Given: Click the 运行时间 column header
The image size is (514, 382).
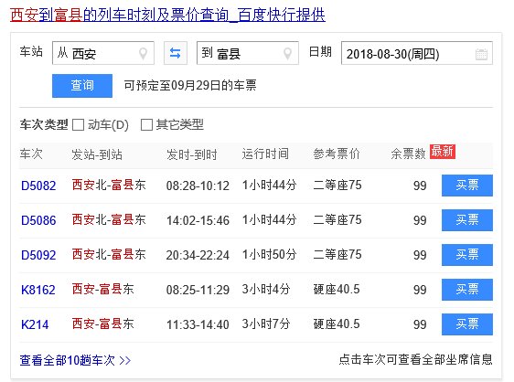Looking at the screenshot, I should tap(265, 154).
